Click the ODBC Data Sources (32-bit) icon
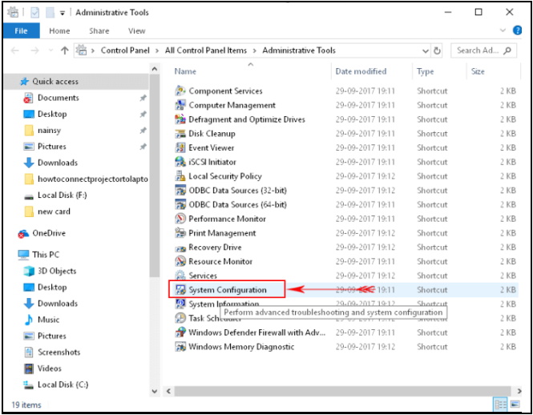 [180, 191]
